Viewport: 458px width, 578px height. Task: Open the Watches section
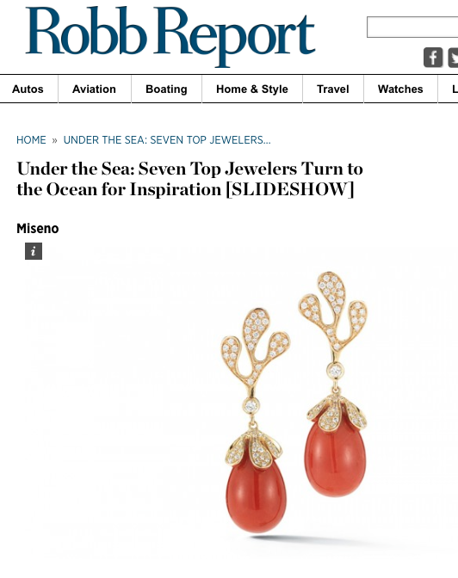point(400,89)
